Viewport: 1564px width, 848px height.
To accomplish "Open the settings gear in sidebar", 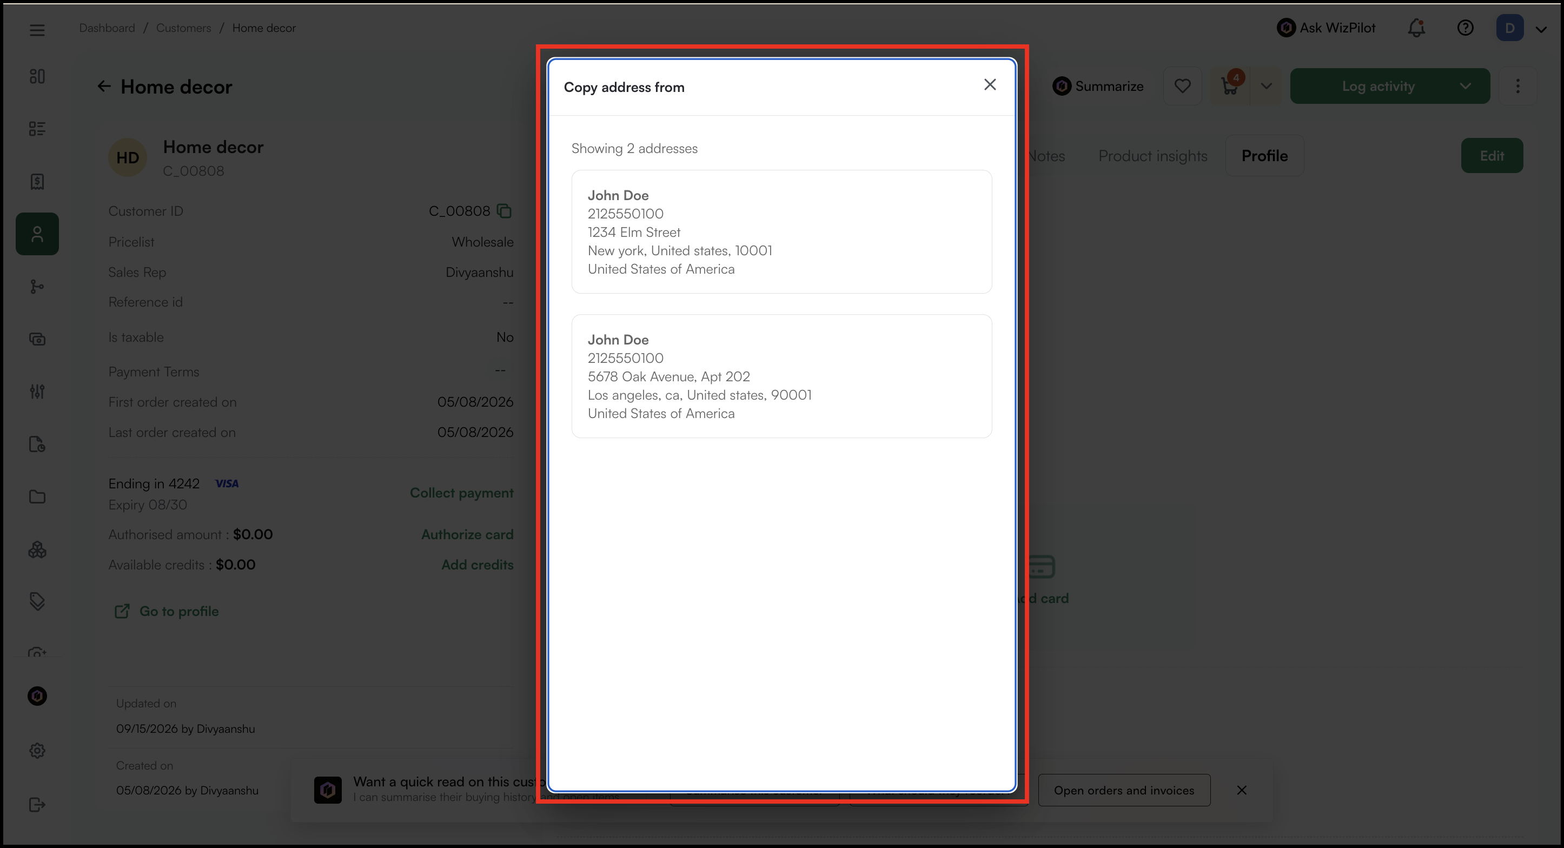I will click(37, 750).
